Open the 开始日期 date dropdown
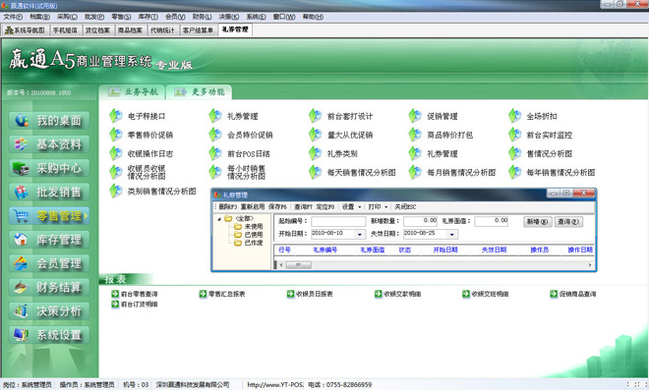 pyautogui.click(x=360, y=234)
